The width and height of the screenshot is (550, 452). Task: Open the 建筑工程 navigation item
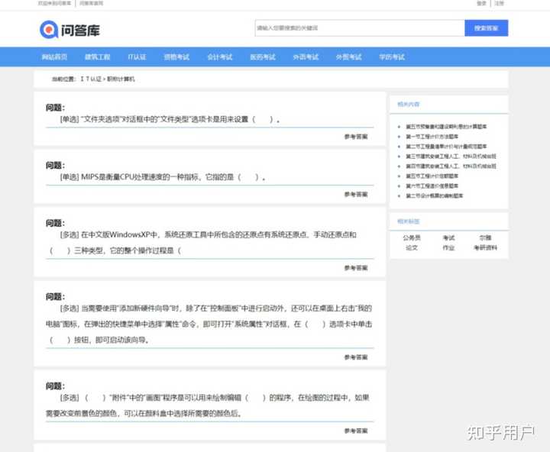[x=98, y=56]
